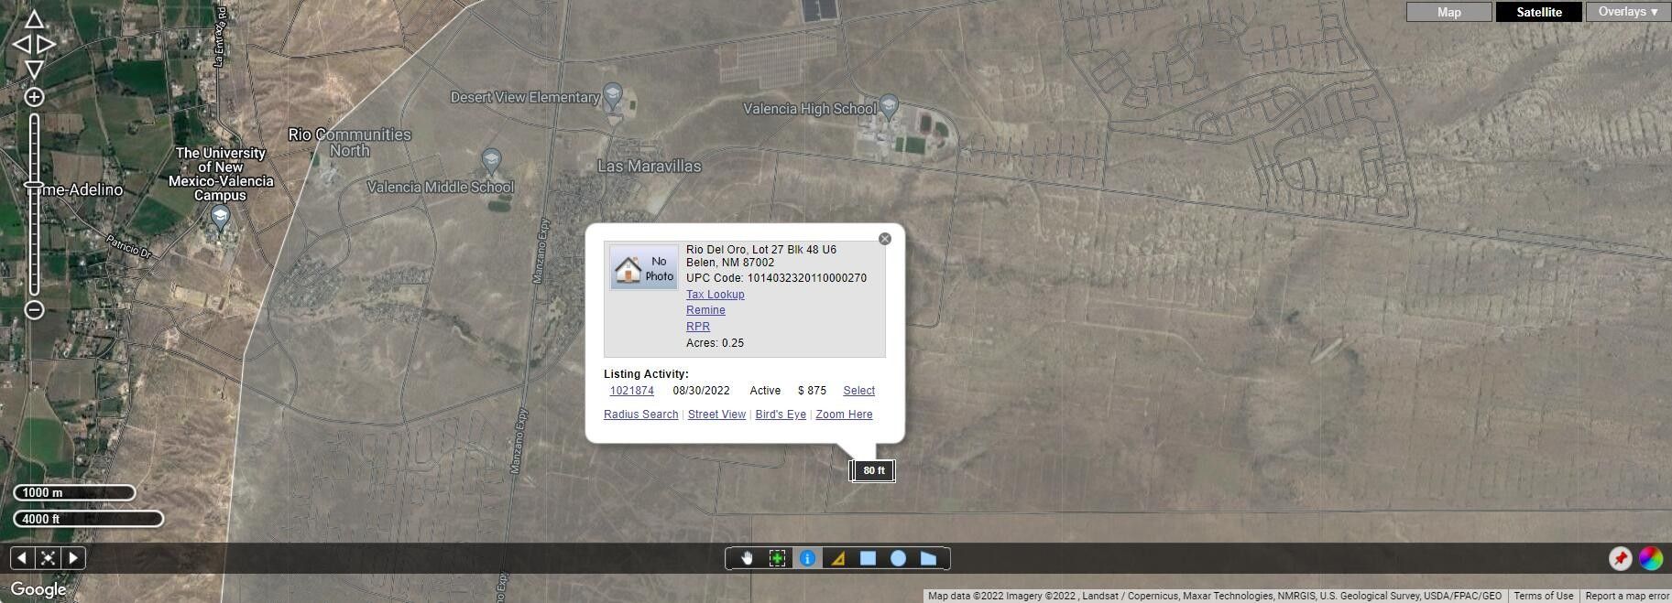Click the full extent center icon

[x=48, y=557]
